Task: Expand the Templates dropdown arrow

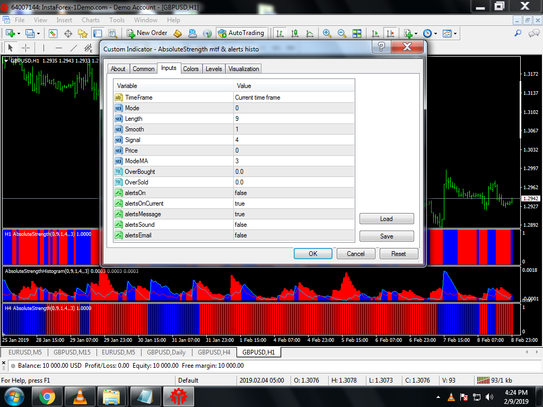Action: (455, 33)
